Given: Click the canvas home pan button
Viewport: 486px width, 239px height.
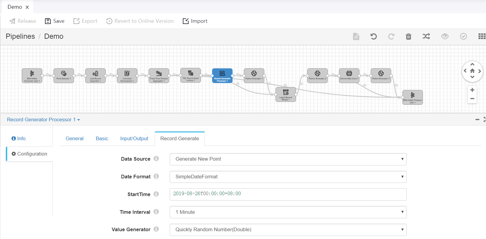Looking at the screenshot, I should 472,71.
